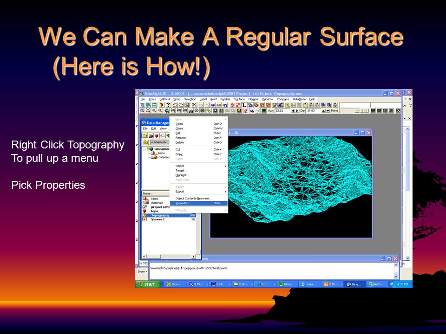Image resolution: width=446 pixels, height=334 pixels.
Task: Click the yellow folder icon in Data Manager
Action: [x=144, y=136]
